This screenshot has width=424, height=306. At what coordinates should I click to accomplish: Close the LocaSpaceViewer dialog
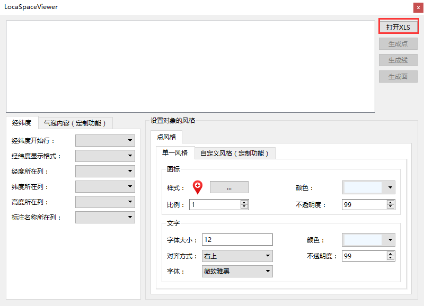pos(418,7)
